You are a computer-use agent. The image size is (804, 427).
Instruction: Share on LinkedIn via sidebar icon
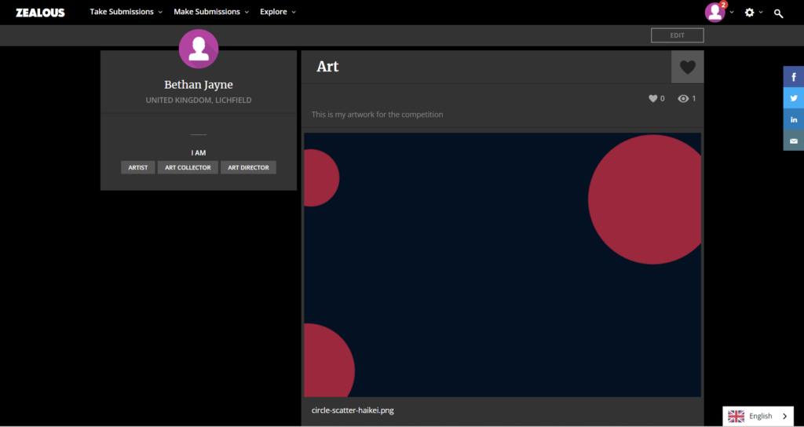coord(794,119)
